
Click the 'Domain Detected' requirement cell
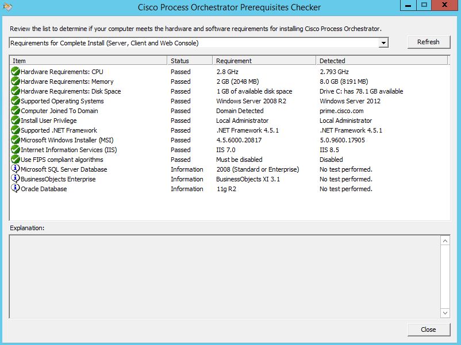240,111
